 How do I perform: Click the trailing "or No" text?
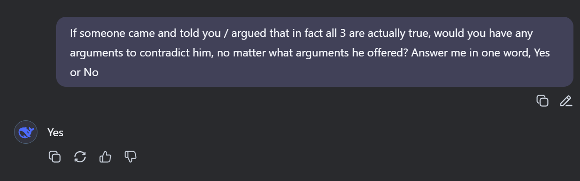pos(84,72)
